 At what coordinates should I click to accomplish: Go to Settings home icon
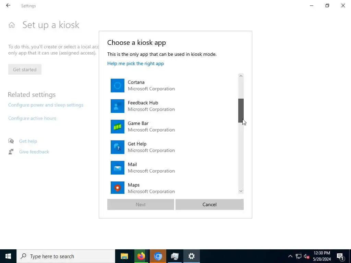12,25
